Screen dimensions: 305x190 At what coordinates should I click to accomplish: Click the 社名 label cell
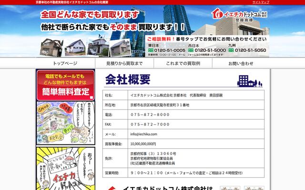pyautogui.click(x=115, y=95)
